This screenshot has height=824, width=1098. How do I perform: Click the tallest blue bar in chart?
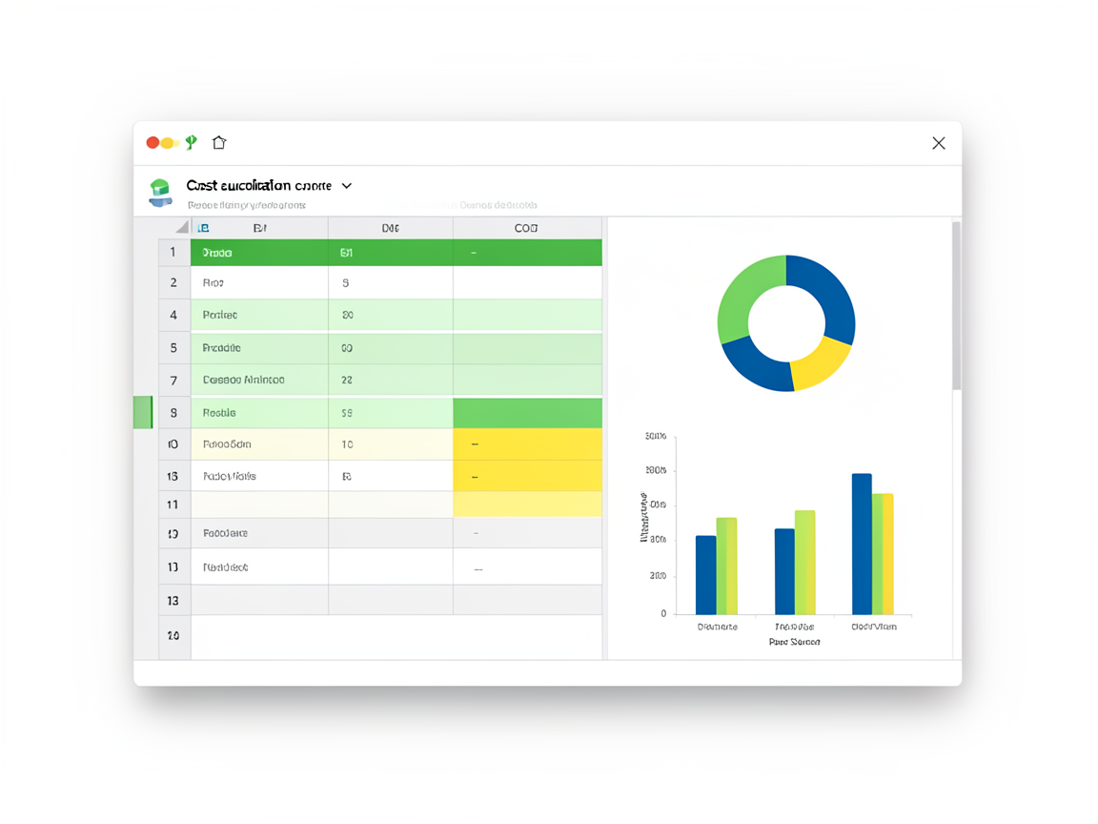coord(862,544)
